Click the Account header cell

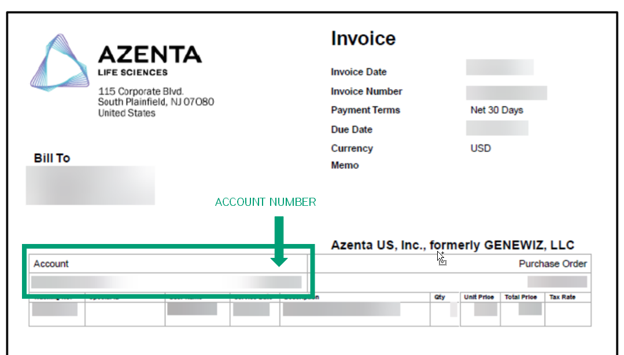pyautogui.click(x=51, y=264)
